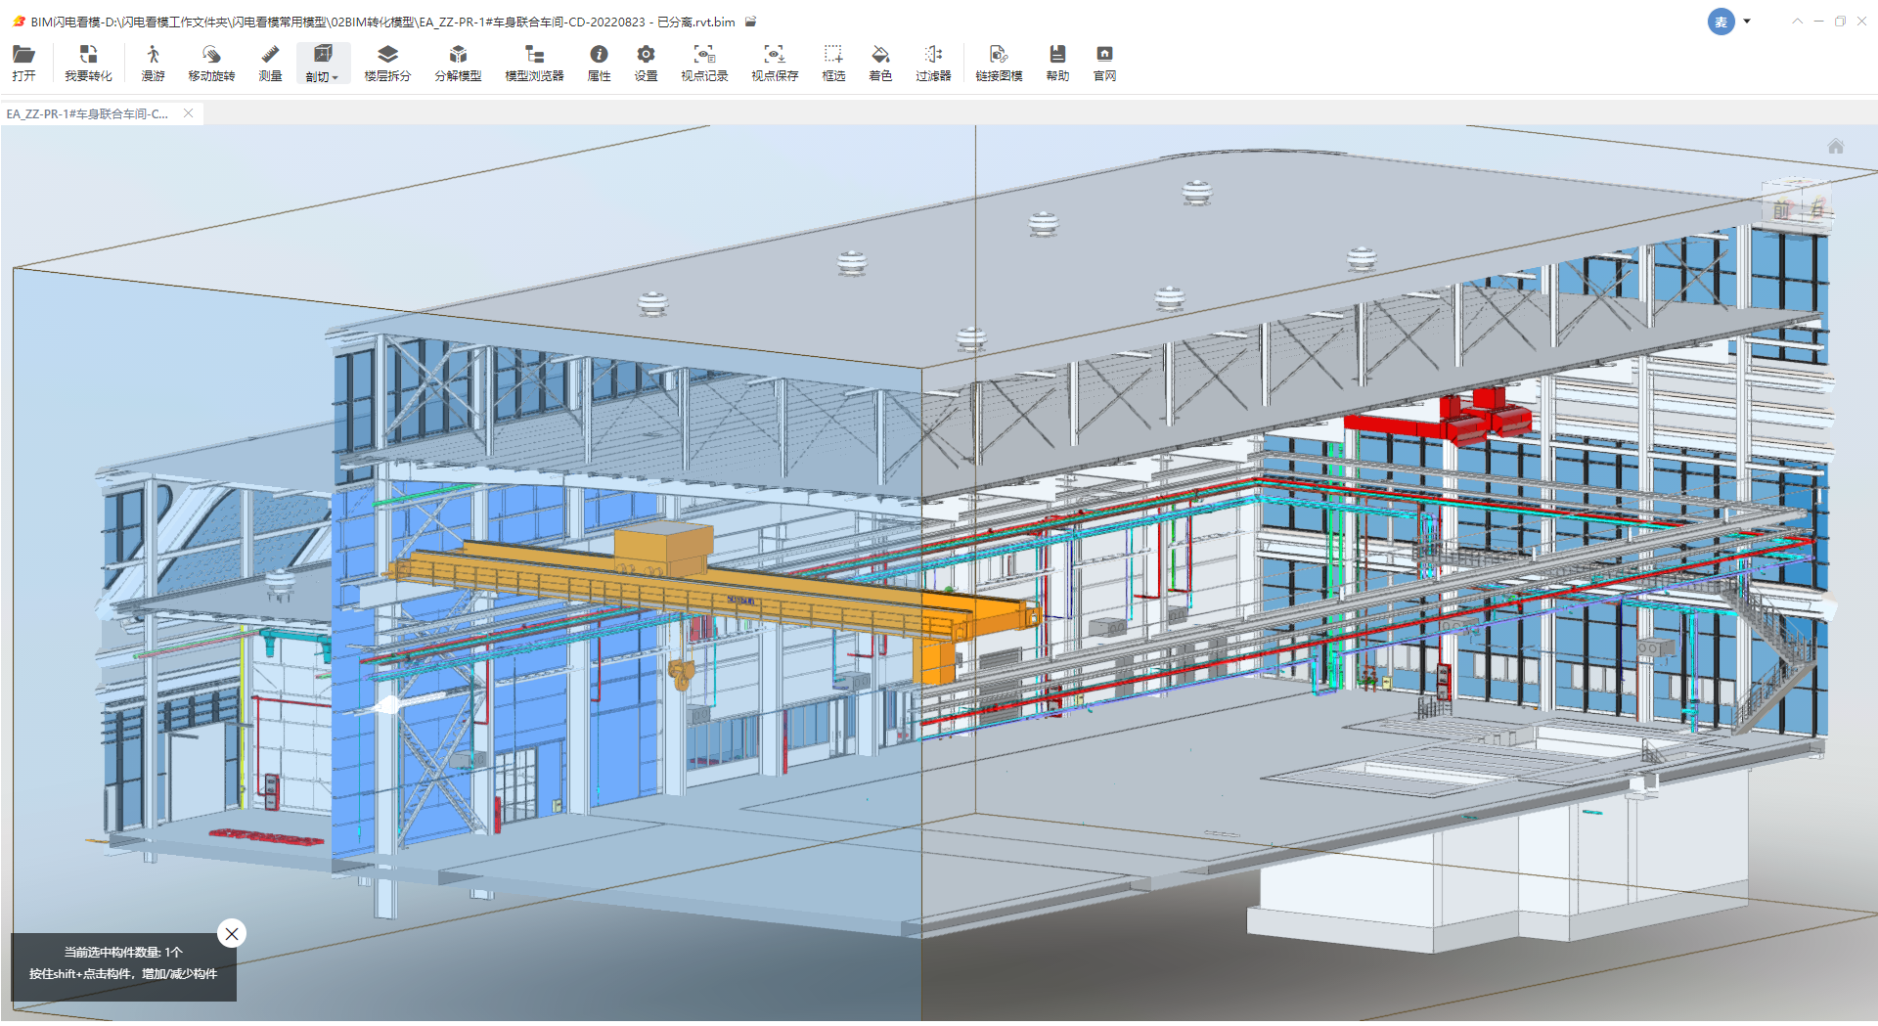The height and width of the screenshot is (1026, 1878).
Task: Show the 属性 properties panel
Action: point(599,63)
